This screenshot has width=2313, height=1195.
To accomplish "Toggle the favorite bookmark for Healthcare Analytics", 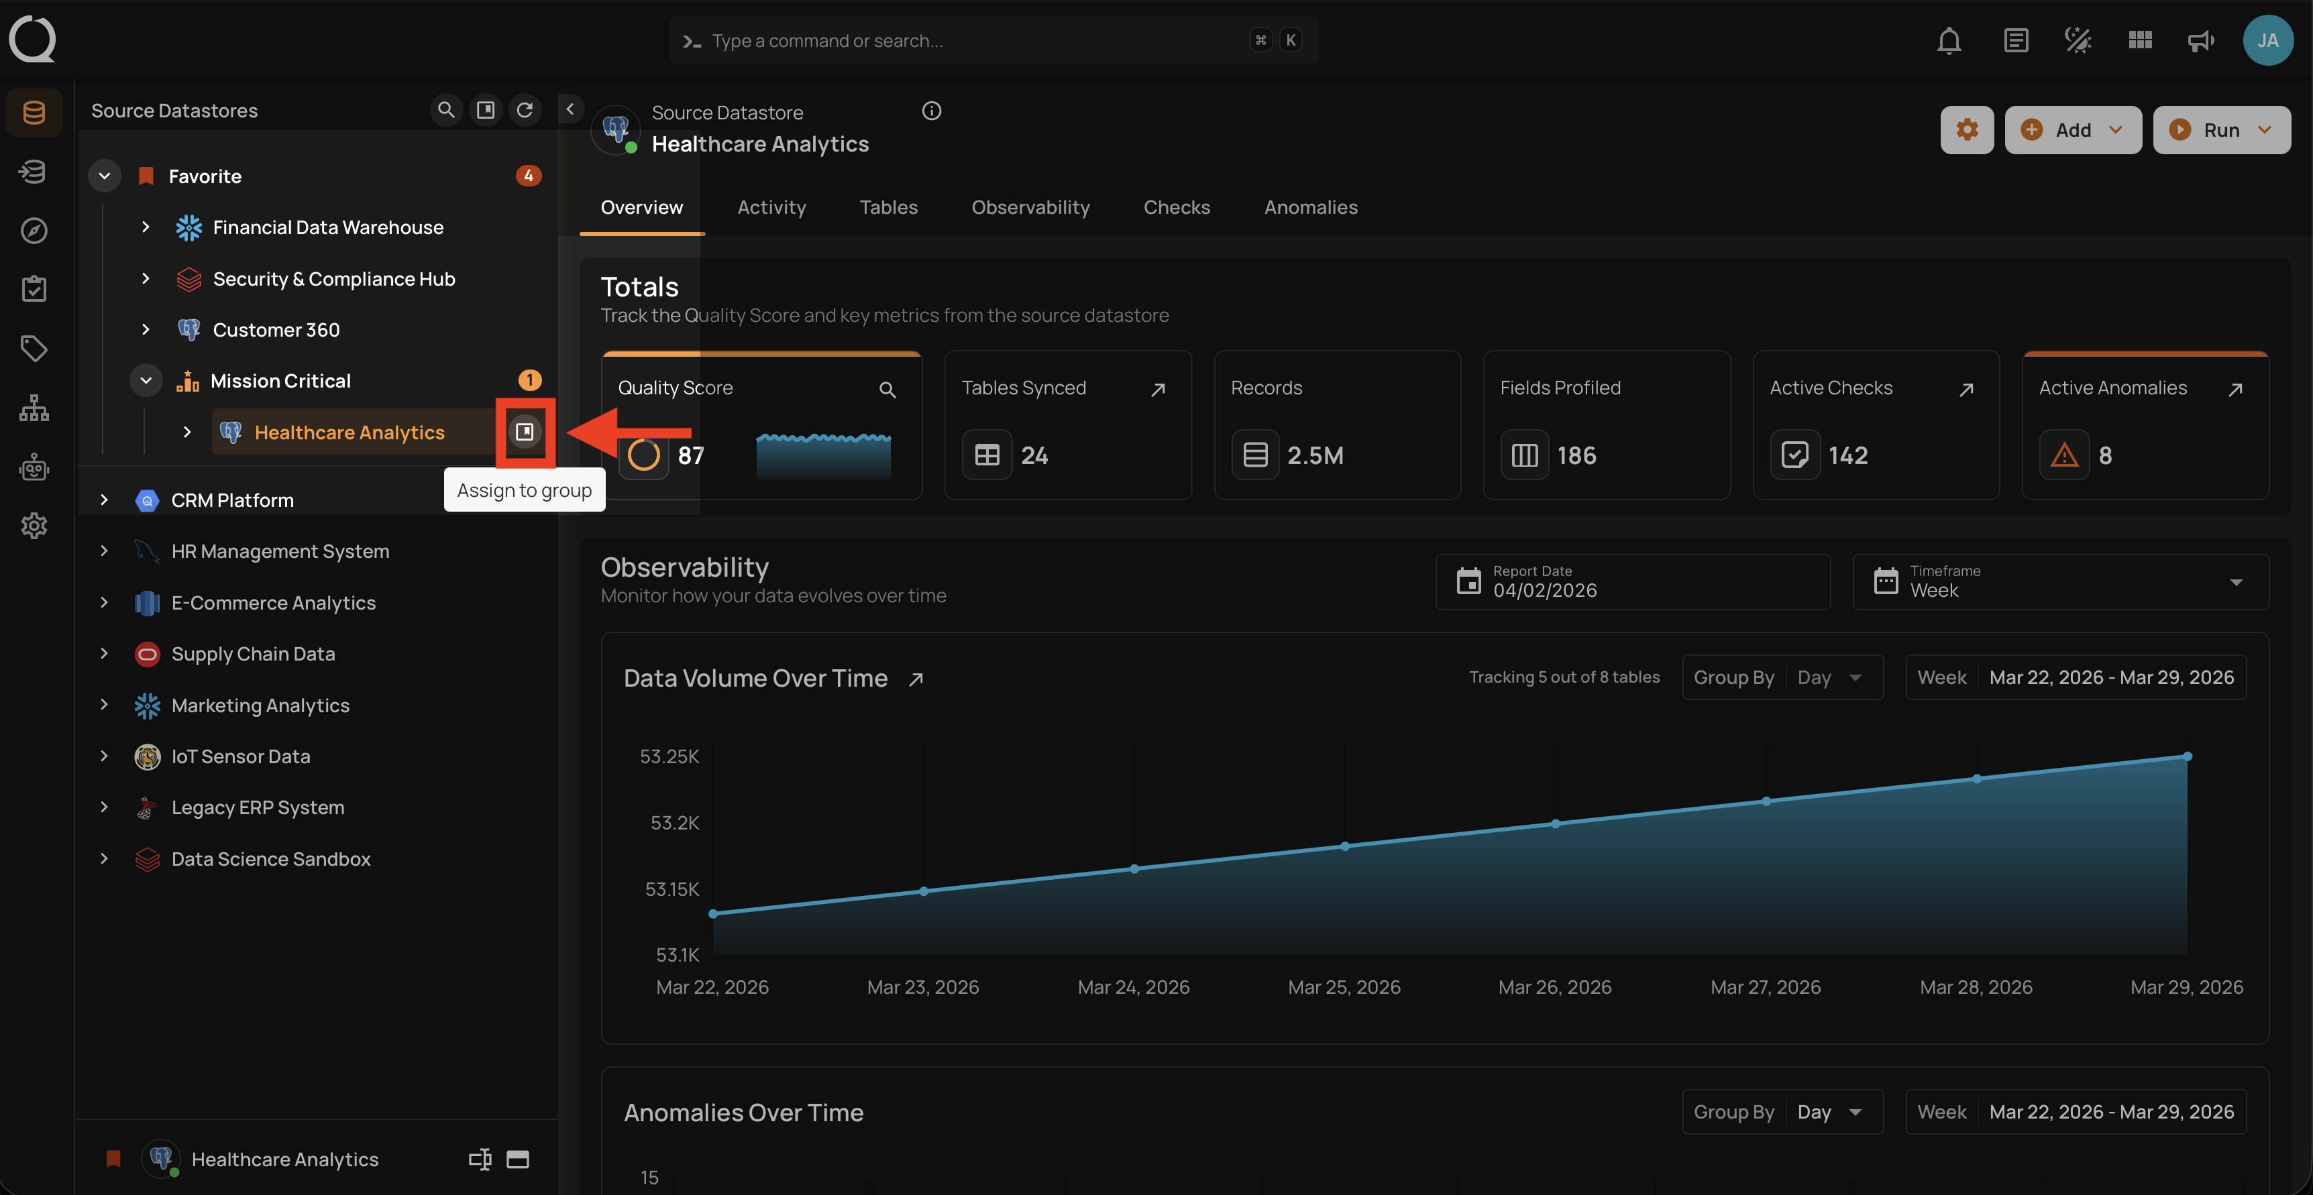I will pos(113,1158).
